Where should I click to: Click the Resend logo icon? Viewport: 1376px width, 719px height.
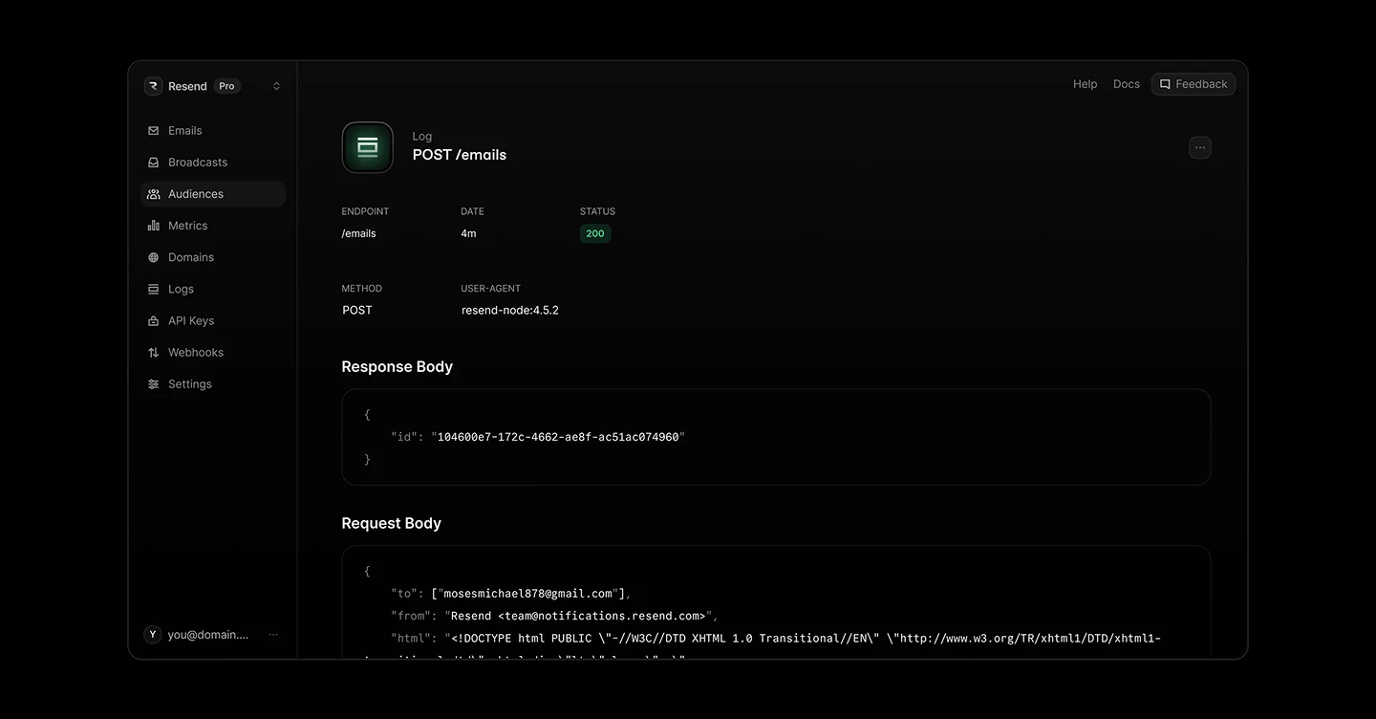[x=153, y=86]
